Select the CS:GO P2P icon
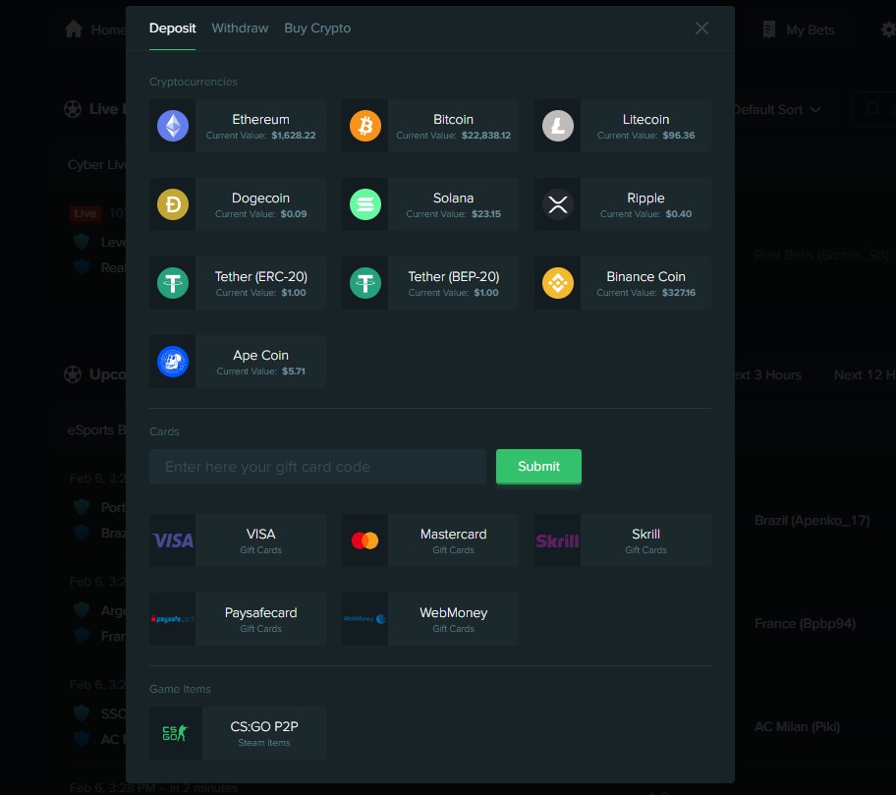The width and height of the screenshot is (896, 795). point(175,733)
